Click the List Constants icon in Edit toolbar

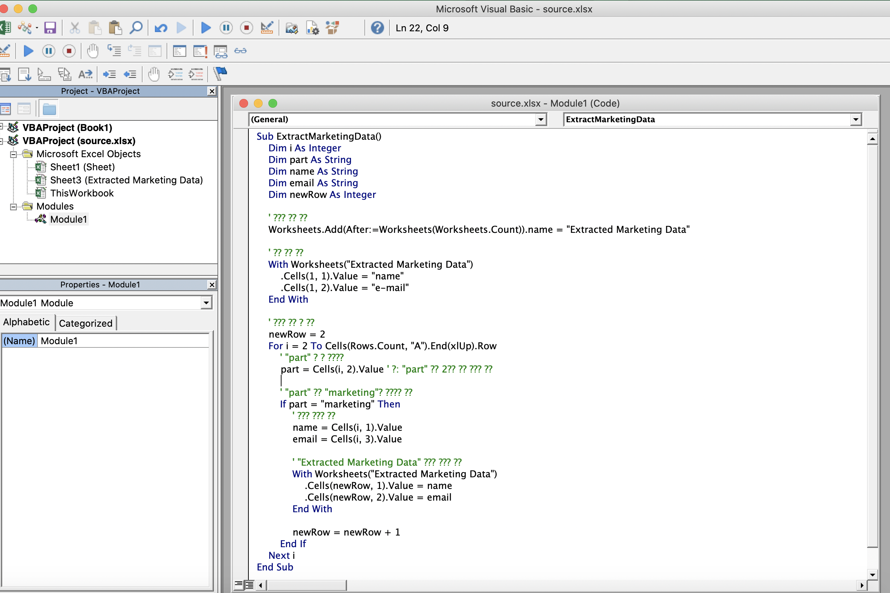click(x=24, y=74)
